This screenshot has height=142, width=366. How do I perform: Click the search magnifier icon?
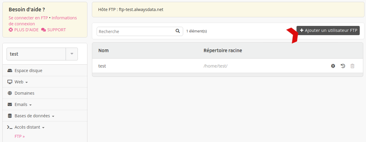pos(178,31)
